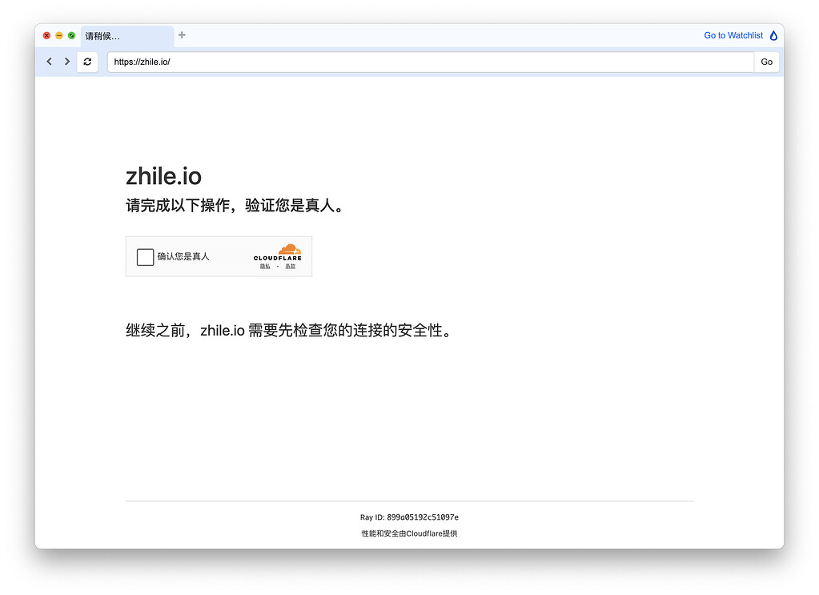Click the blue droplet icon
The height and width of the screenshot is (595, 819).
(773, 35)
